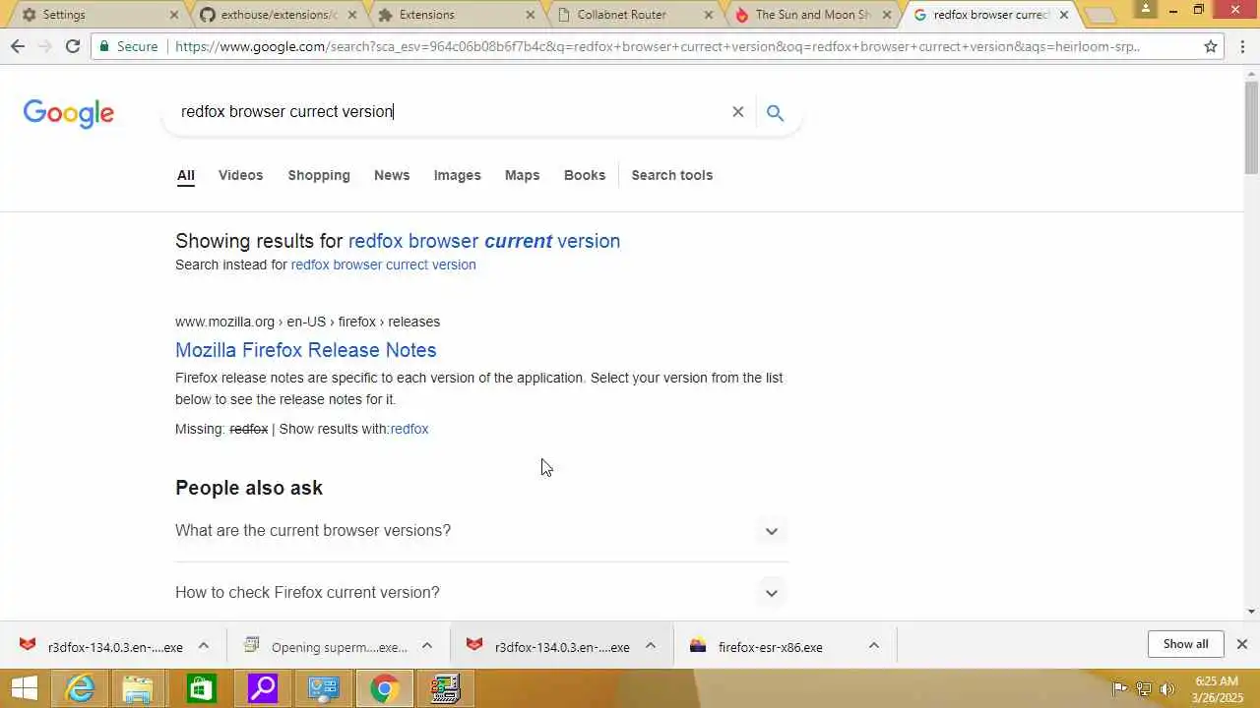Open Windows Start button
The height and width of the screenshot is (708, 1260).
25,688
